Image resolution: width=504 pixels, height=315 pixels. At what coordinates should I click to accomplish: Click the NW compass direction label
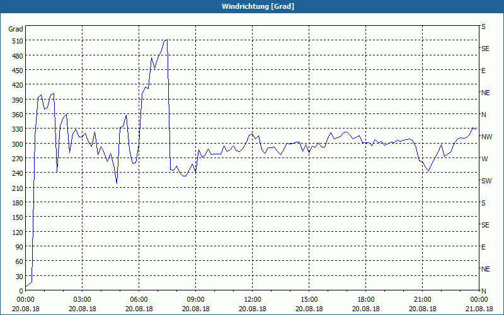486,137
